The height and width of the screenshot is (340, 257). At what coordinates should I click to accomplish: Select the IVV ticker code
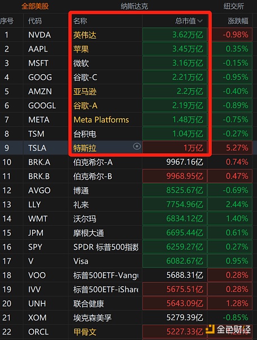pyautogui.click(x=34, y=289)
